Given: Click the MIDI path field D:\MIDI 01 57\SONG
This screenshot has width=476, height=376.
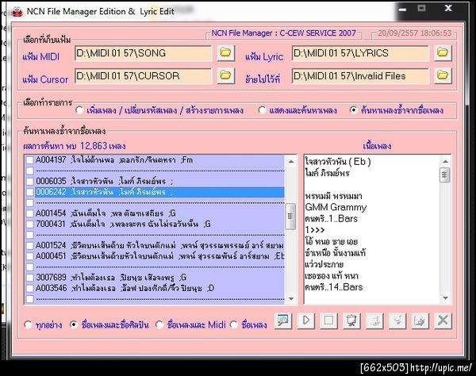Looking at the screenshot, I should pyautogui.click(x=143, y=53).
